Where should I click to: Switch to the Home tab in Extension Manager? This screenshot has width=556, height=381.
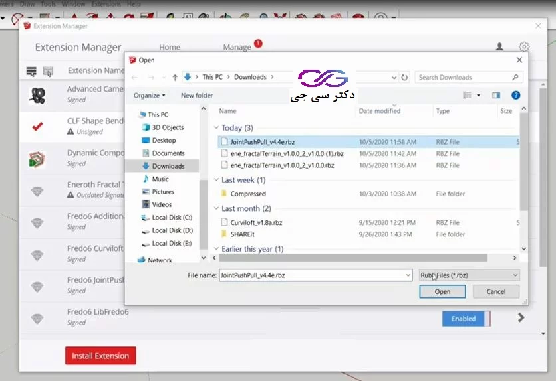pos(170,47)
